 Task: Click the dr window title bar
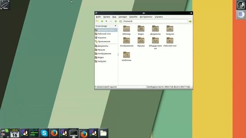144,13
